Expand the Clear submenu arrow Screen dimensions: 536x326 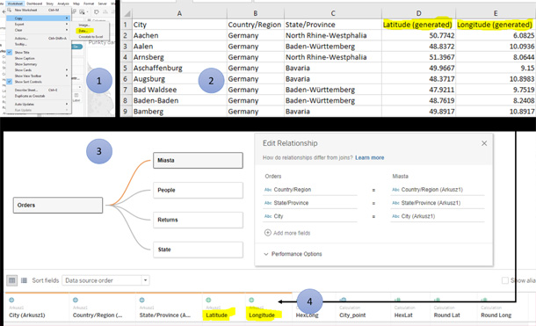(x=67, y=30)
